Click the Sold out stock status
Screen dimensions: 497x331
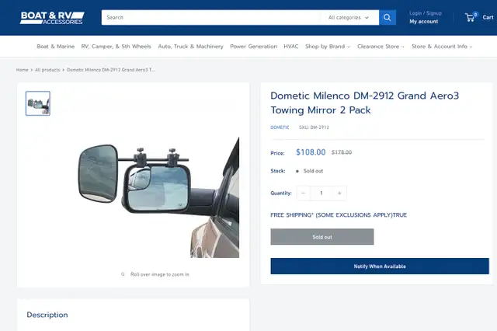[x=313, y=171]
